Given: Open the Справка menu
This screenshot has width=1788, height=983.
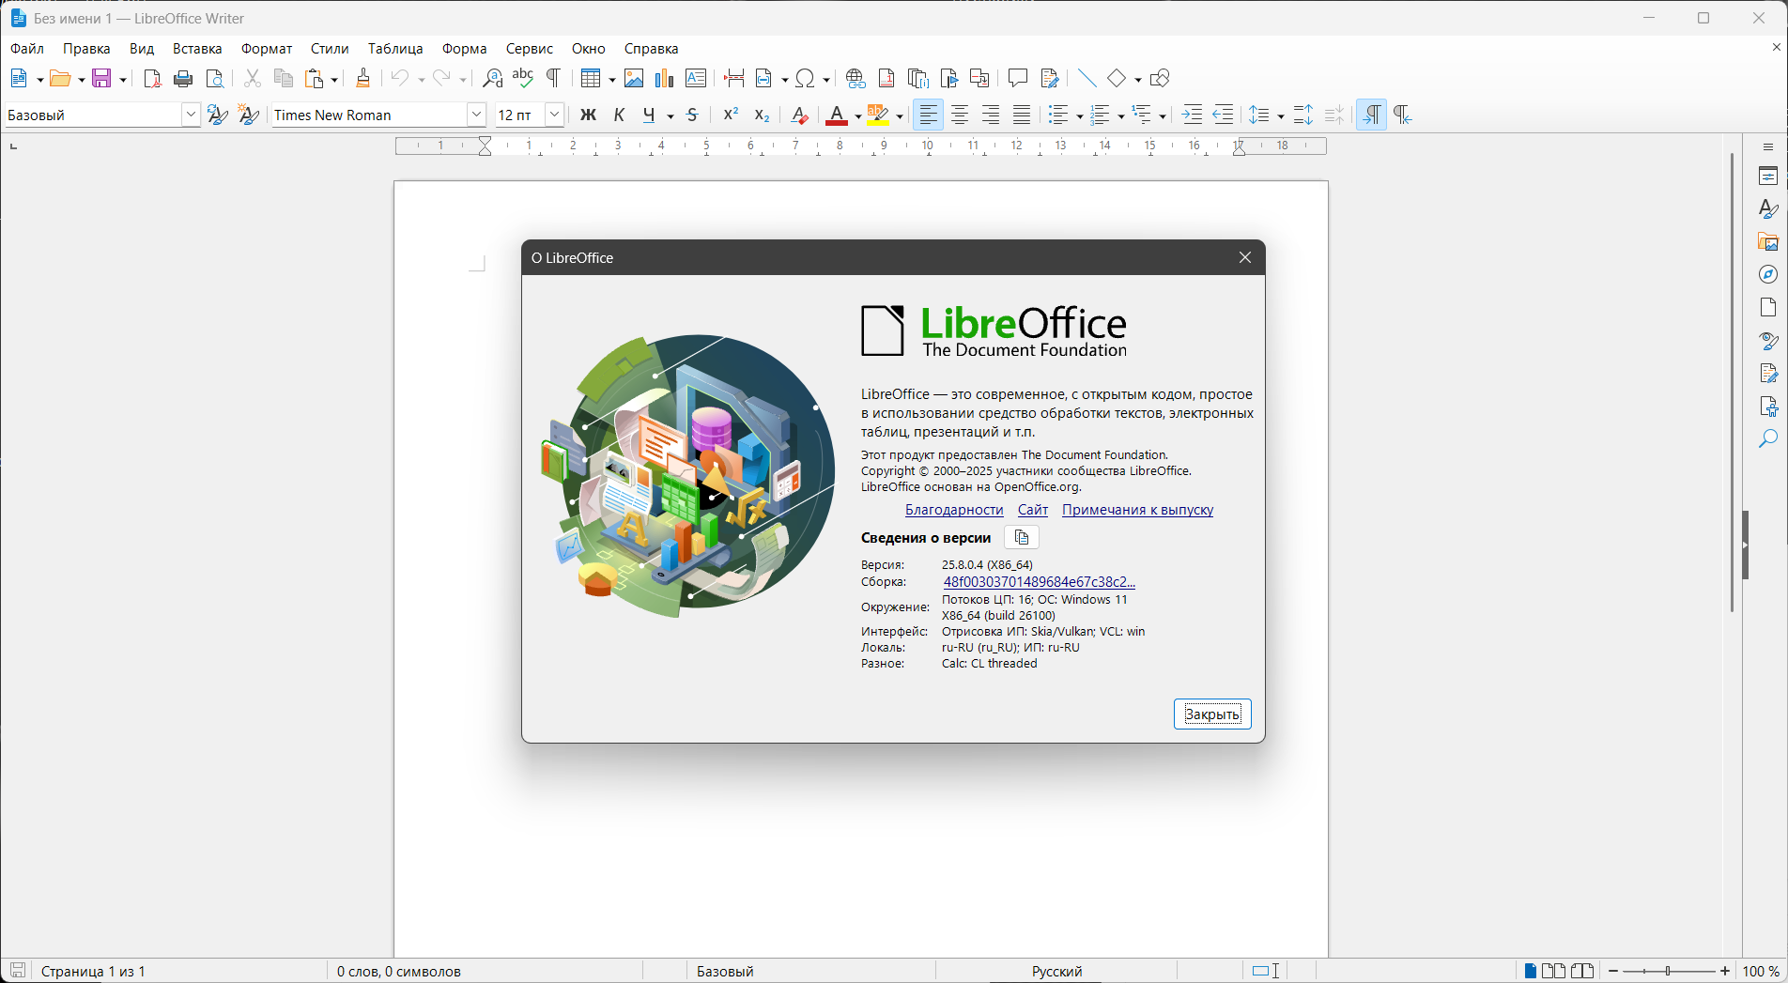Looking at the screenshot, I should tap(651, 49).
